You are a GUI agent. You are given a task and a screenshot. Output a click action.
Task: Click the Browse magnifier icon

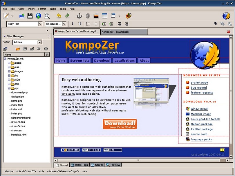coord(47,16)
